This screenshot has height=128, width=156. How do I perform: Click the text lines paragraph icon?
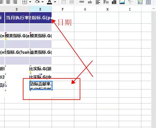point(98,2)
